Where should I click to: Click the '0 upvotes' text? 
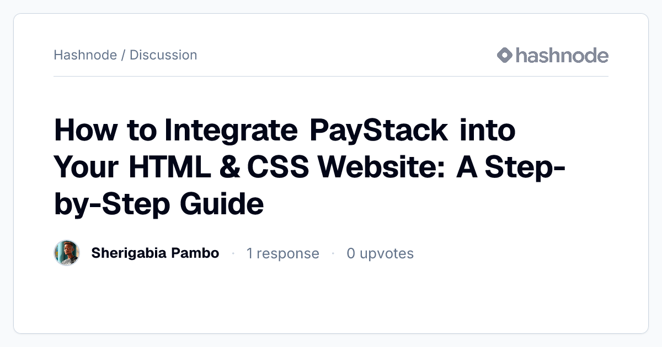[380, 253]
